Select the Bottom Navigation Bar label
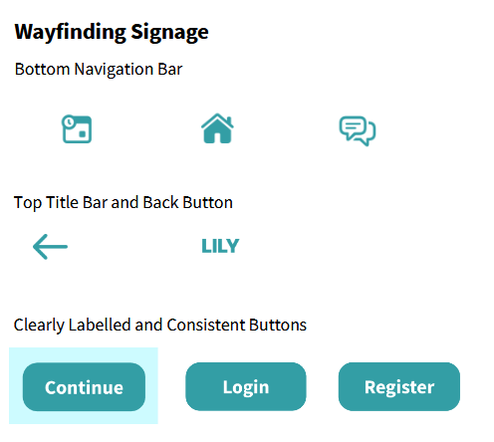494x442 pixels. (99, 70)
